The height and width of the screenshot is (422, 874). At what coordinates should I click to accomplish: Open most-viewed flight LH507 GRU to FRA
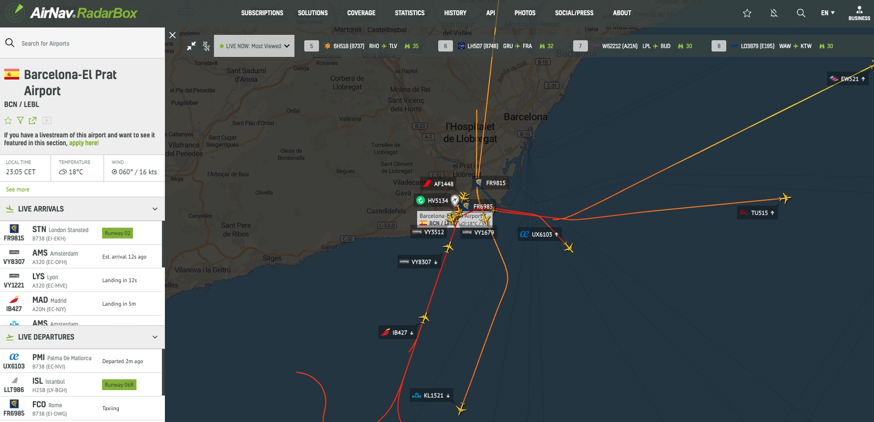[x=497, y=46]
